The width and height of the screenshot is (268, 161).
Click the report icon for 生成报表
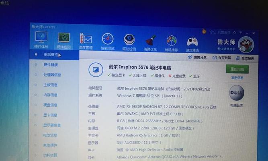tap(238, 58)
